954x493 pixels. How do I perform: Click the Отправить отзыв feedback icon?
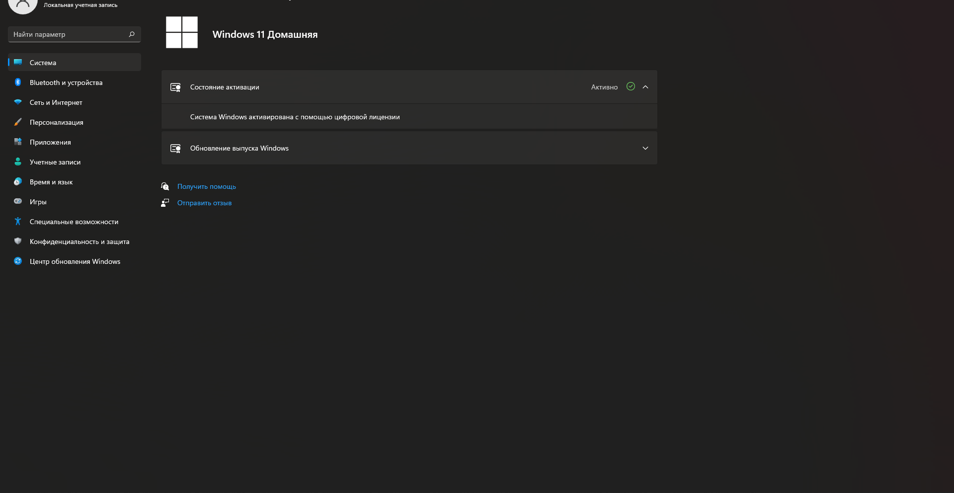(x=165, y=203)
